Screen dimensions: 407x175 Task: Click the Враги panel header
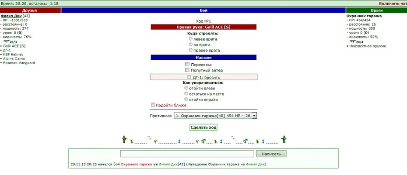click(x=377, y=10)
